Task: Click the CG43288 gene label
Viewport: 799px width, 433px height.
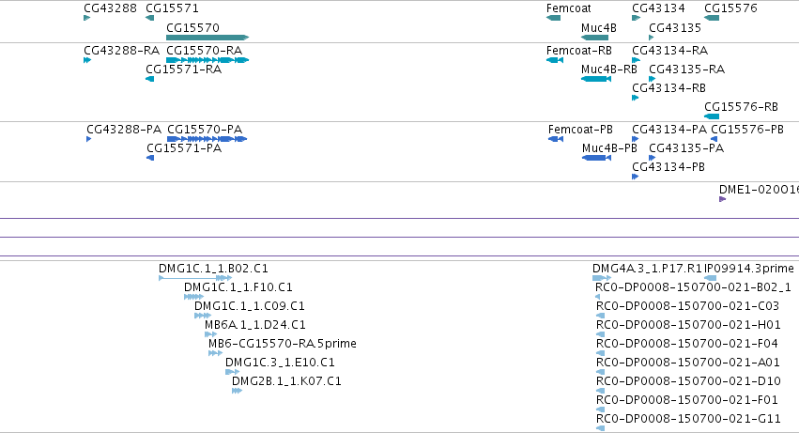Action: (110, 8)
